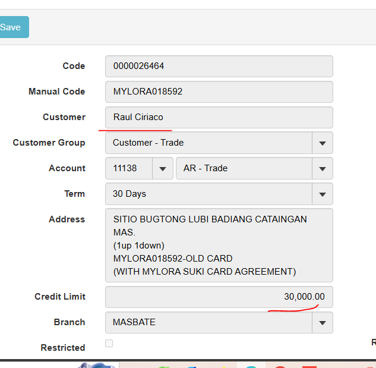Click the Save button
376x368 pixels.
pyautogui.click(x=12, y=27)
